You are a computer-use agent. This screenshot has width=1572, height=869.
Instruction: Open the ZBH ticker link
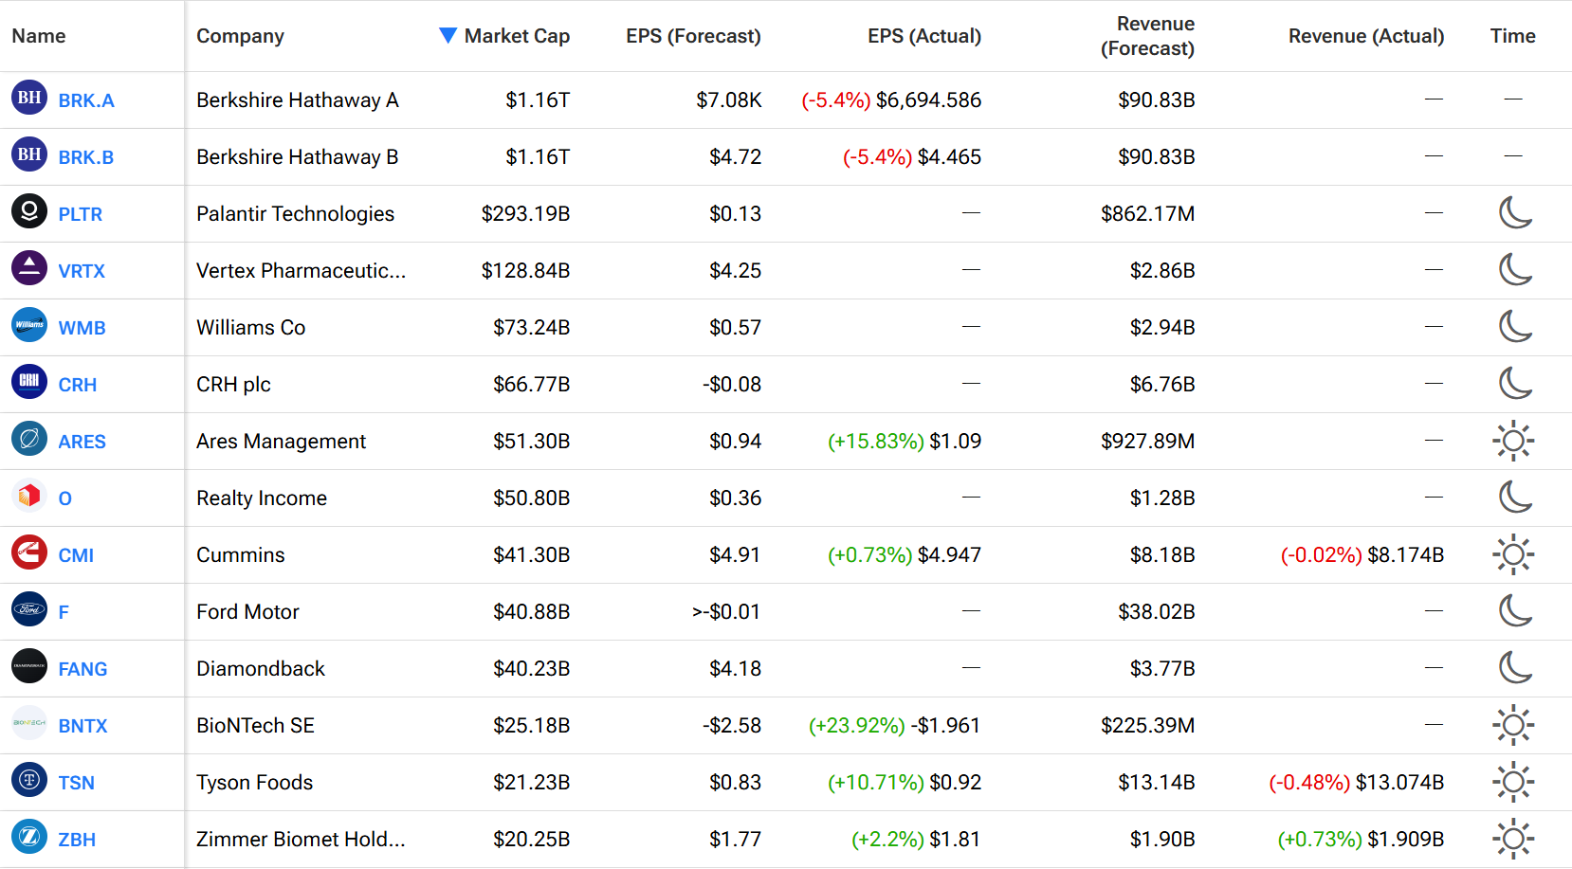coord(77,840)
